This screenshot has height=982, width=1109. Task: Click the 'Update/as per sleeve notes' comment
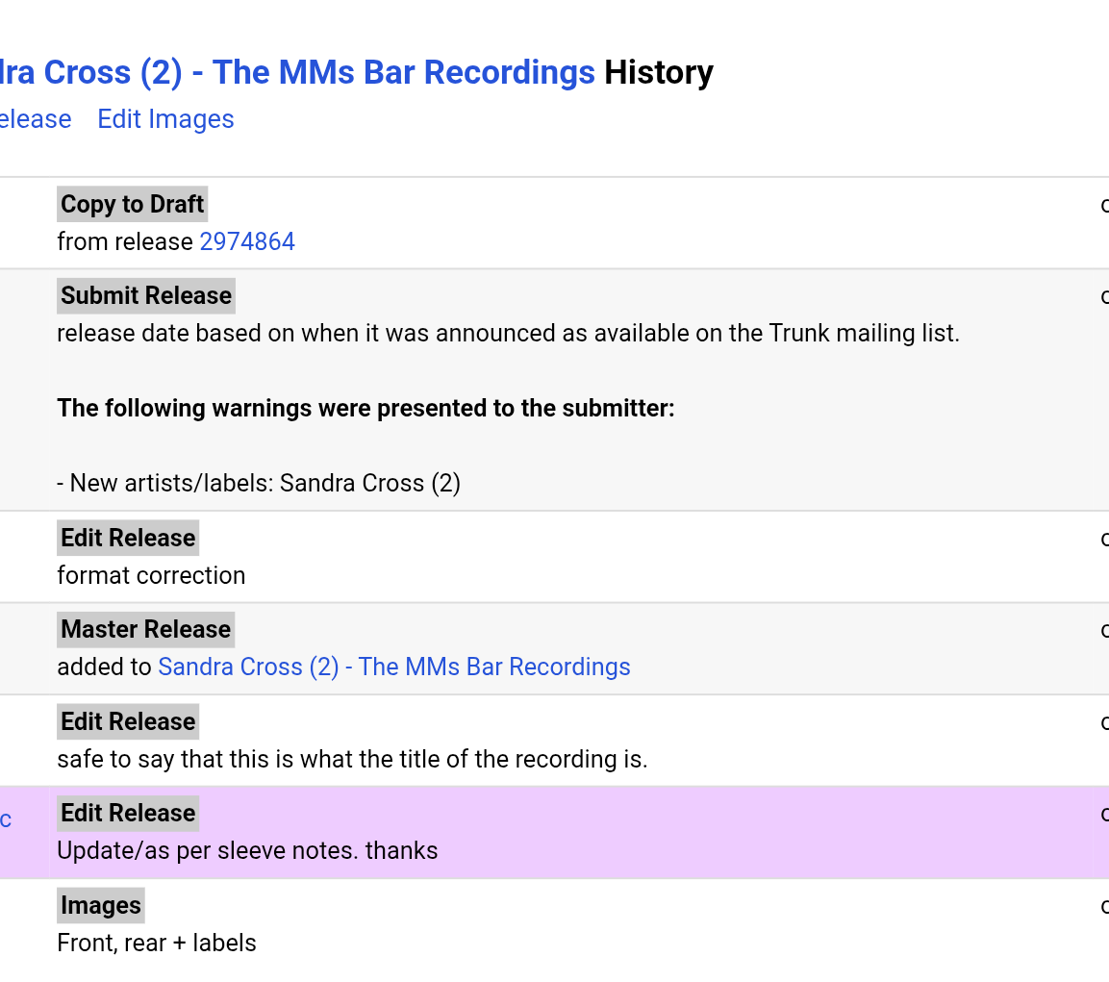(247, 850)
